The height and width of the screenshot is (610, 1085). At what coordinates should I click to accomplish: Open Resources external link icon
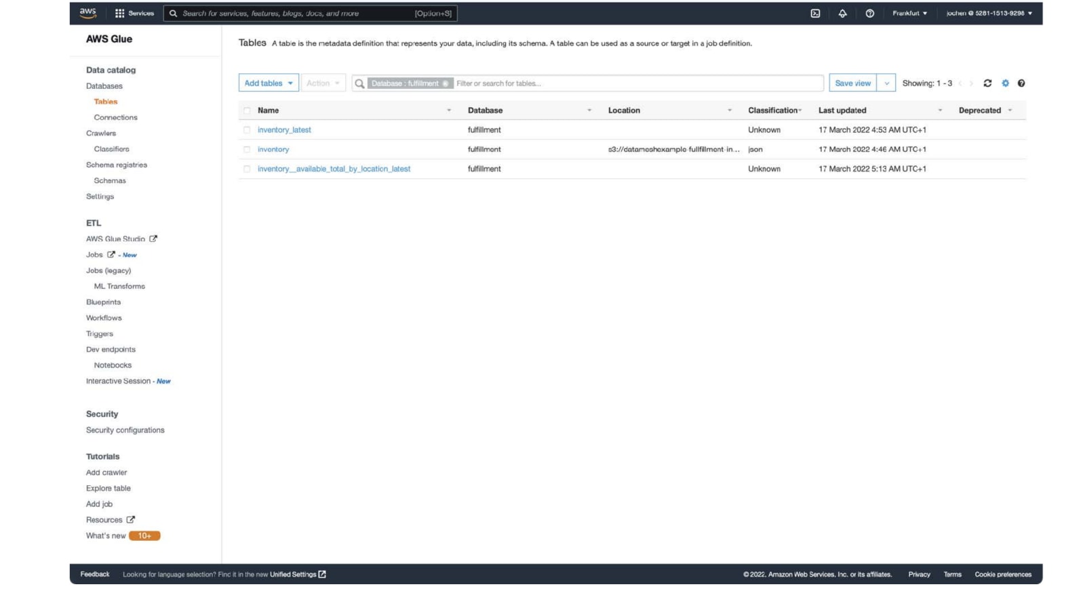131,520
